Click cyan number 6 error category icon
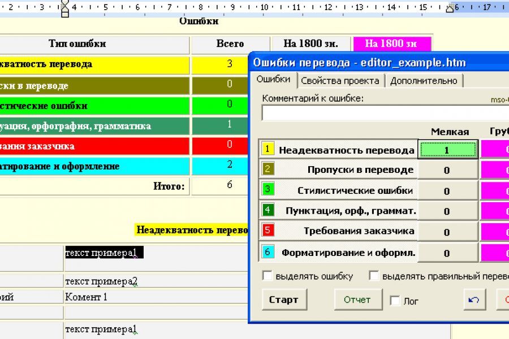The image size is (509, 339). tap(268, 252)
